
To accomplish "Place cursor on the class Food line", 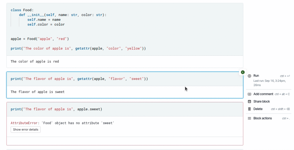I will point(22,10).
